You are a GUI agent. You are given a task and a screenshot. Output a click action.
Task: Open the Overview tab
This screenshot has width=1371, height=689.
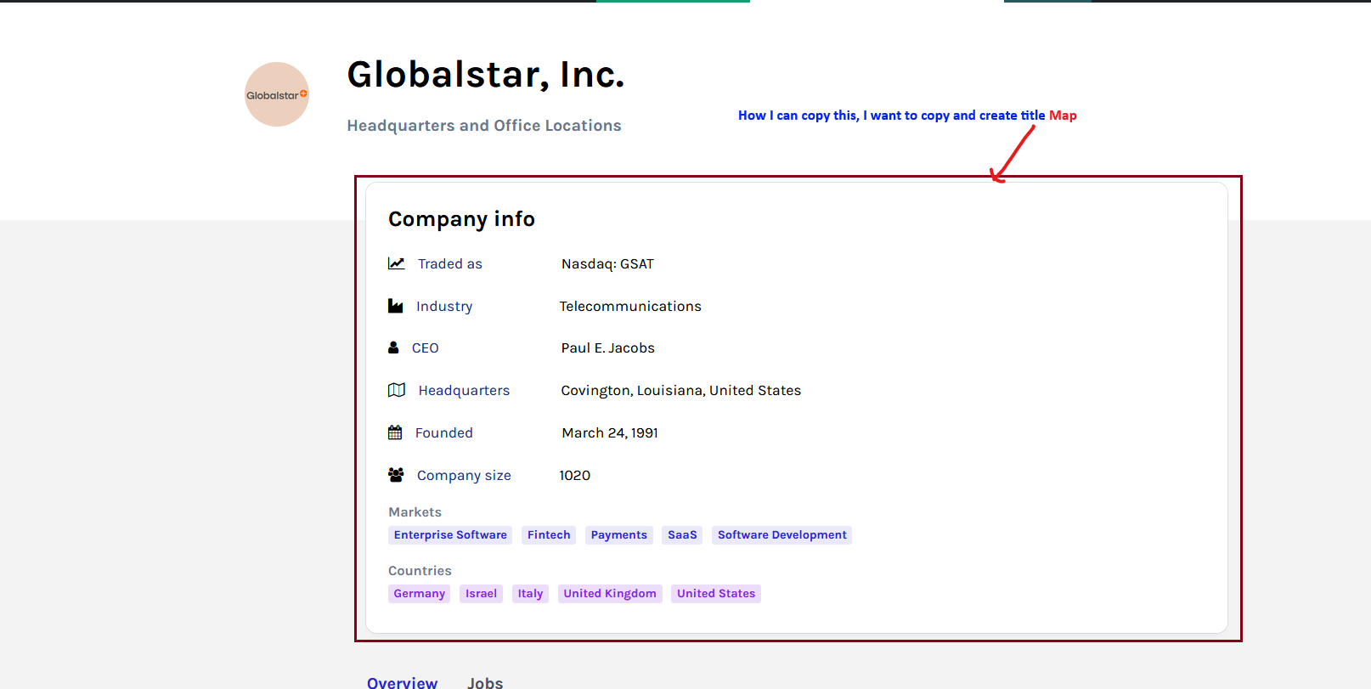(x=402, y=683)
